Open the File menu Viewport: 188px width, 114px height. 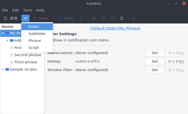point(5,10)
